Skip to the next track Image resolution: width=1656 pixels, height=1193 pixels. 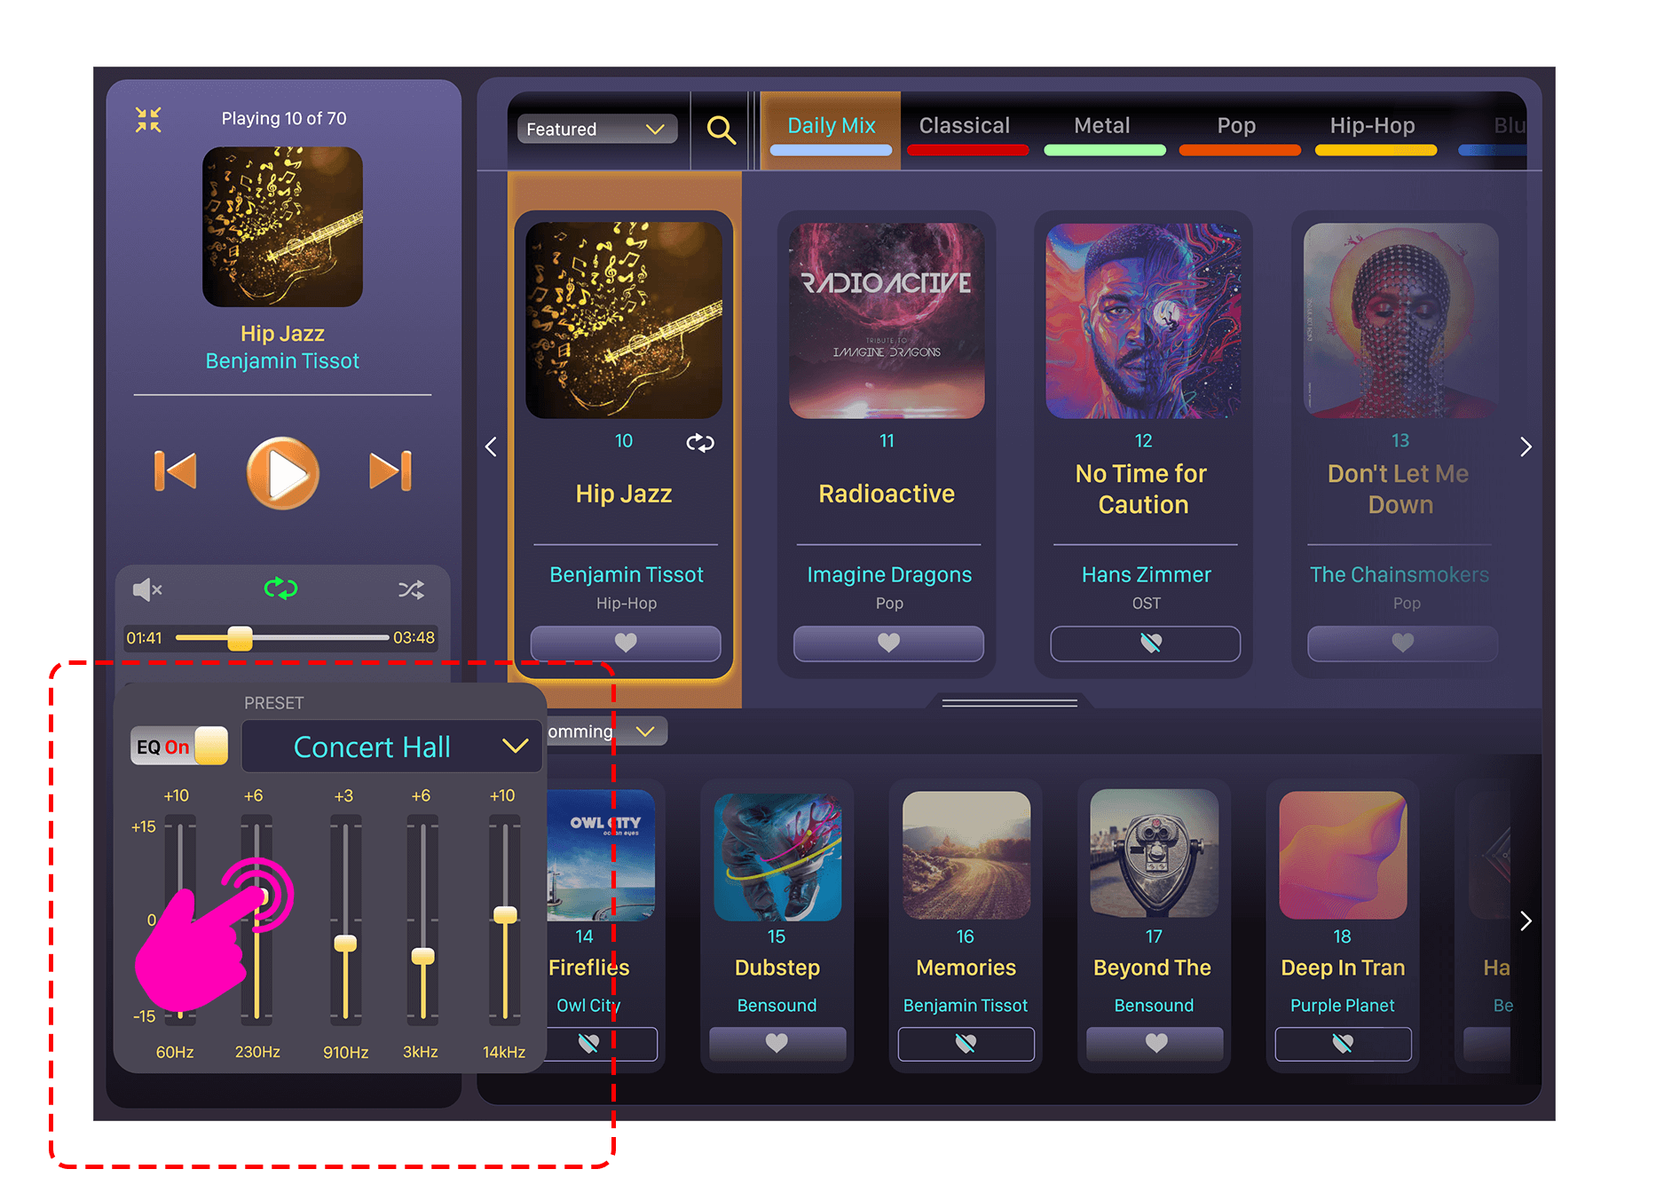pos(390,470)
